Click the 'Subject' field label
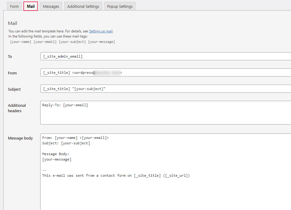291x210 pixels. (x=14, y=89)
